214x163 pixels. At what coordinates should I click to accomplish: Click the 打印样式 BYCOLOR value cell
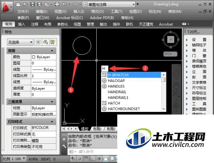click(x=44, y=127)
